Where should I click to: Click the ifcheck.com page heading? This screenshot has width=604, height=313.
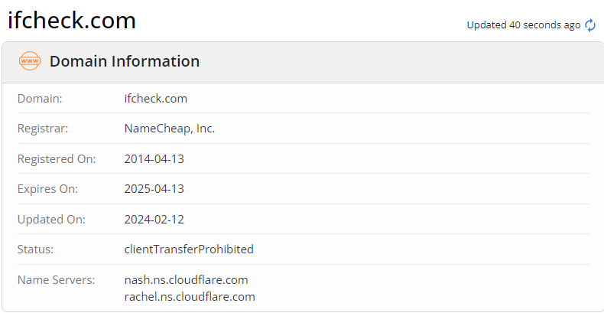[x=72, y=21]
